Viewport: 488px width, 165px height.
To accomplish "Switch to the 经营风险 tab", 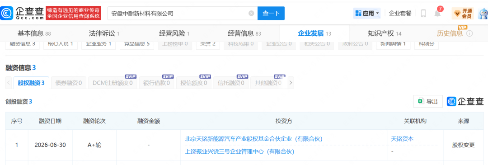I will point(174,33).
